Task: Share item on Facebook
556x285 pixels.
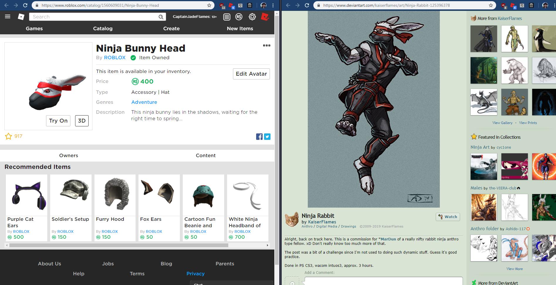Action: pos(259,137)
